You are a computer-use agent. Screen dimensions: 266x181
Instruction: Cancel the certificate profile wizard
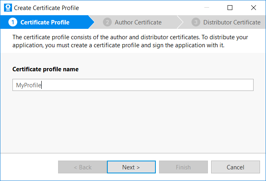click(235, 167)
